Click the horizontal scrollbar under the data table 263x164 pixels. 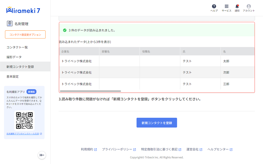coord(90,91)
